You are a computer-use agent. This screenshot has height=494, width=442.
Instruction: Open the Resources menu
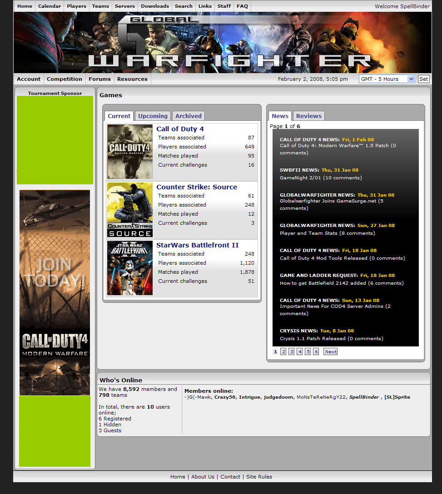coord(132,79)
